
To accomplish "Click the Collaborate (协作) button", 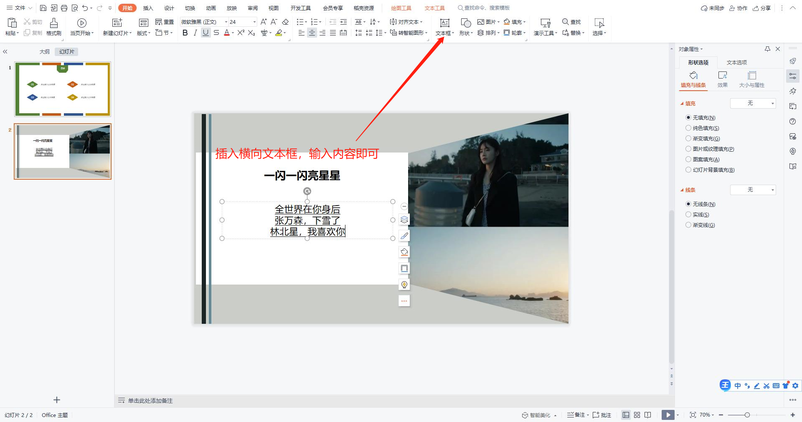I will 739,8.
